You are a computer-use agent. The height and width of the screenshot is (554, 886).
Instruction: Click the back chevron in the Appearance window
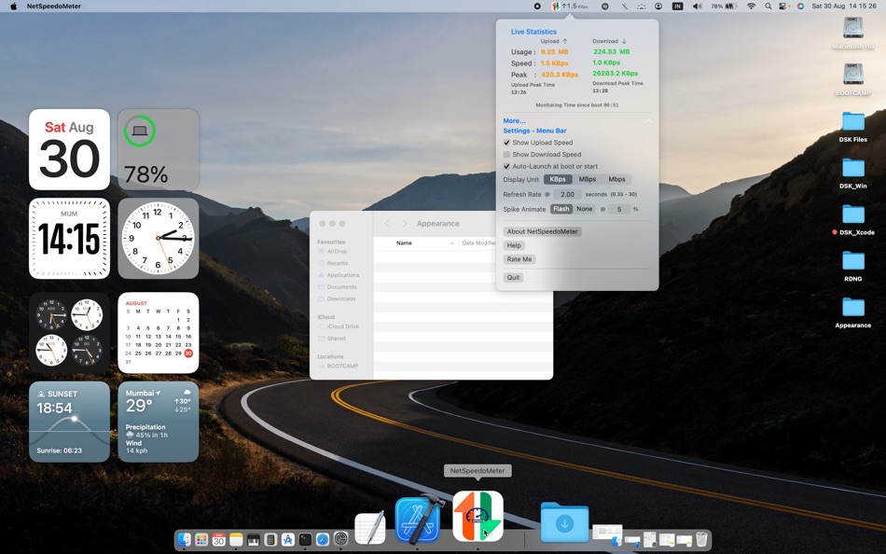coord(387,223)
